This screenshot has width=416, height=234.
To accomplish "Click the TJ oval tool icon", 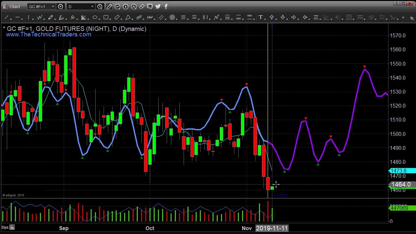I will (x=371, y=18).
